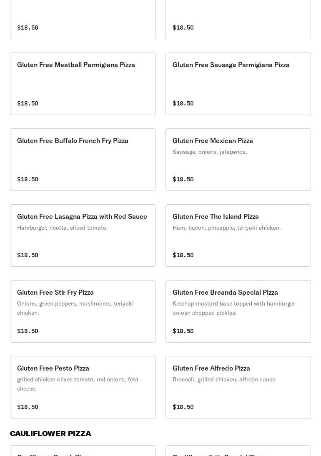The image size is (321, 456).
Task: Click the Island Pizza ingredients description
Action: [x=226, y=228]
